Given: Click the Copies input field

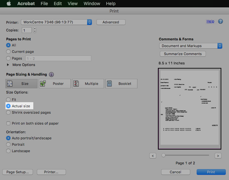Looking at the screenshot, I should pos(27,30).
